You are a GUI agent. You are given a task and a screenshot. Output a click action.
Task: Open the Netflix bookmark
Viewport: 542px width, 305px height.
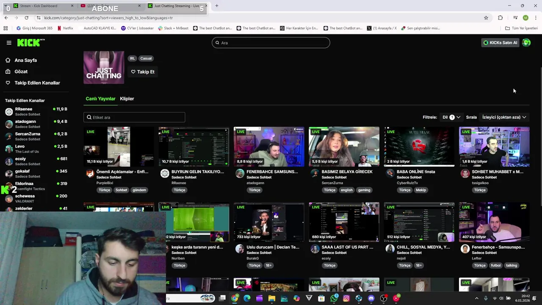click(65, 28)
